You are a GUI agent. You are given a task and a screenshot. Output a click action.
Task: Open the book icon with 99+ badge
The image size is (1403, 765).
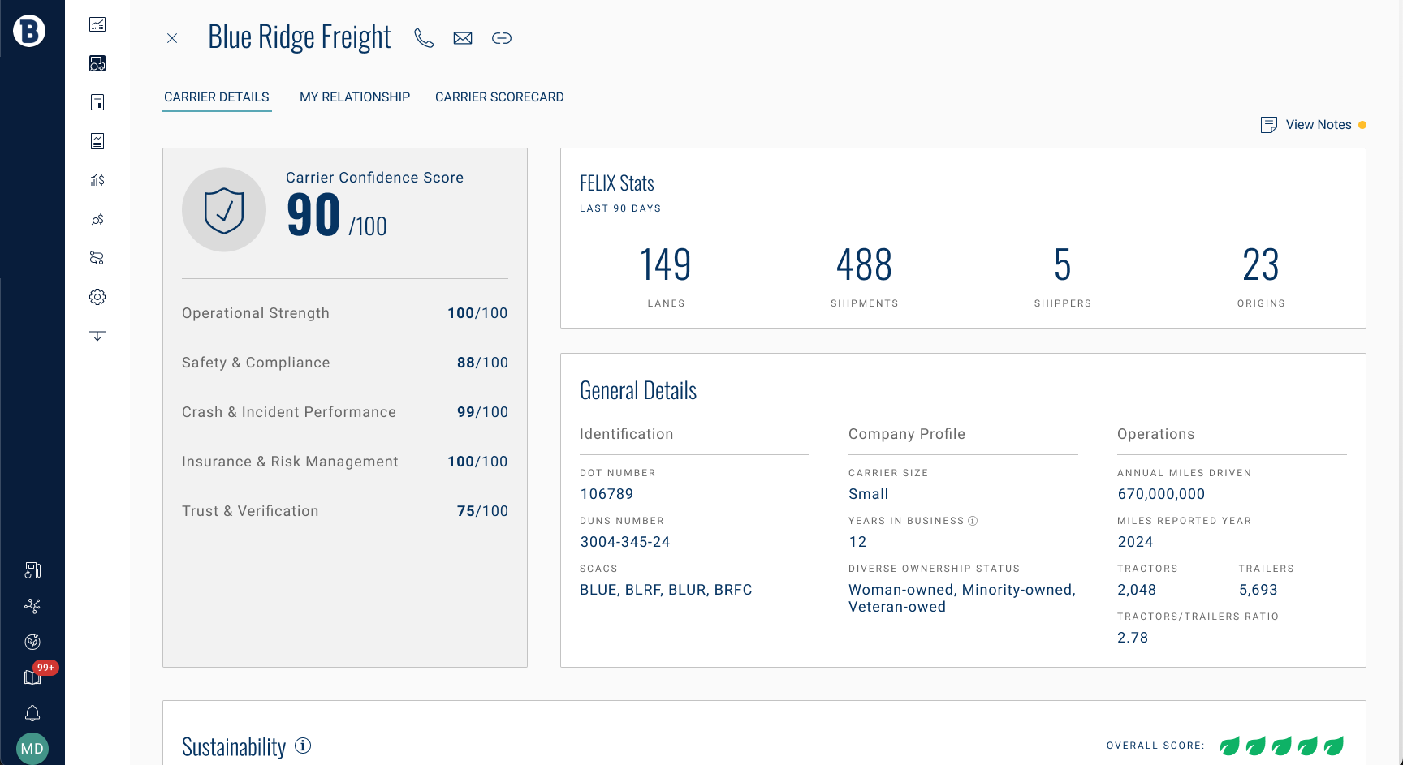point(32,677)
